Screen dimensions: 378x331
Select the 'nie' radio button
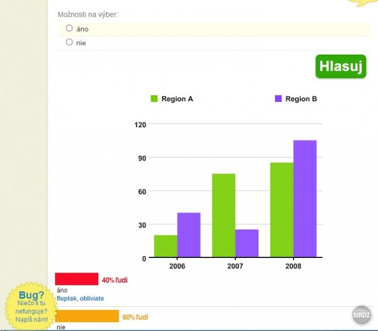[x=69, y=42]
